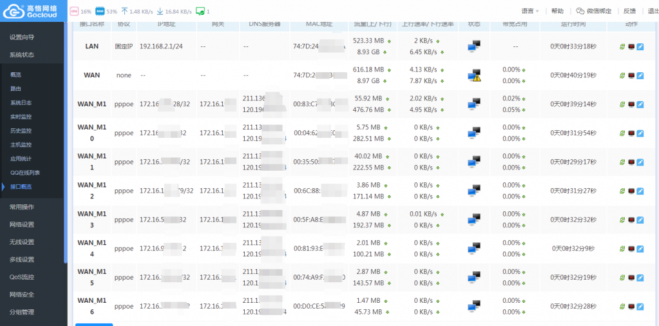The image size is (659, 326).
Task: Click red disconnect icon in WAN_M14 row
Action: pyautogui.click(x=631, y=249)
